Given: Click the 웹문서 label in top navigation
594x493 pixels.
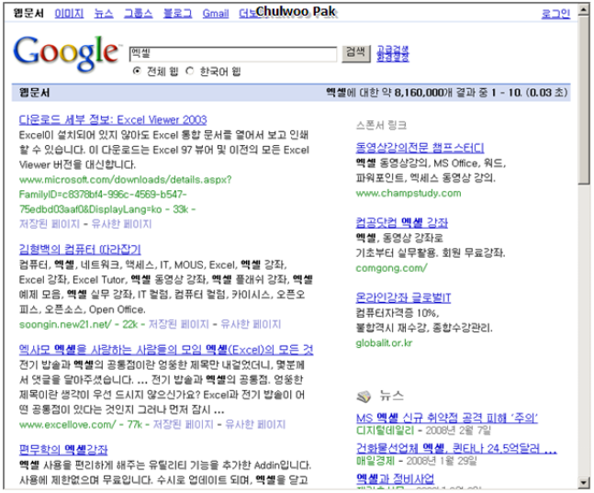Looking at the screenshot, I should pyautogui.click(x=28, y=13).
